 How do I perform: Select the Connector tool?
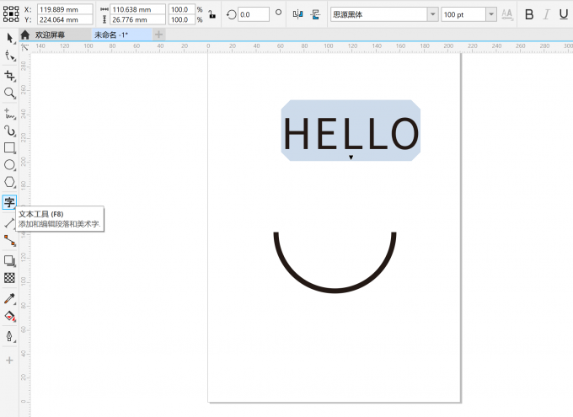pos(9,240)
